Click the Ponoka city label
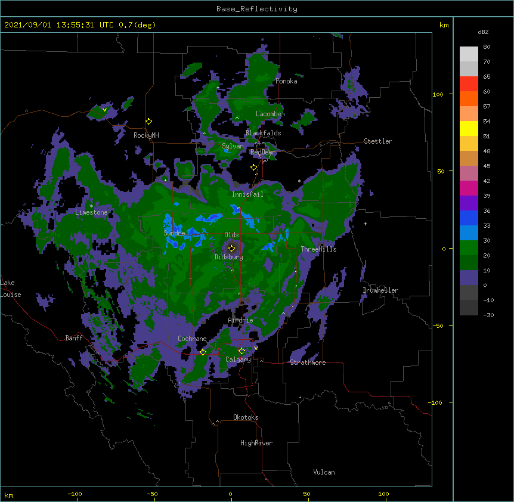 286,81
